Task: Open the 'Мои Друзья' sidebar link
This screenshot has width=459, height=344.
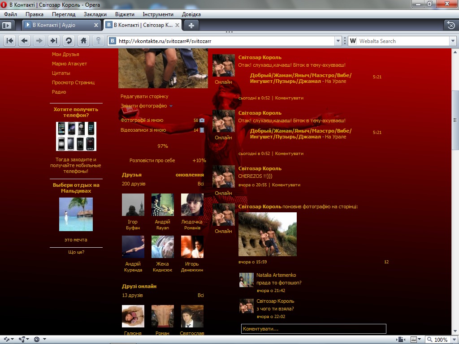Action: pos(65,54)
